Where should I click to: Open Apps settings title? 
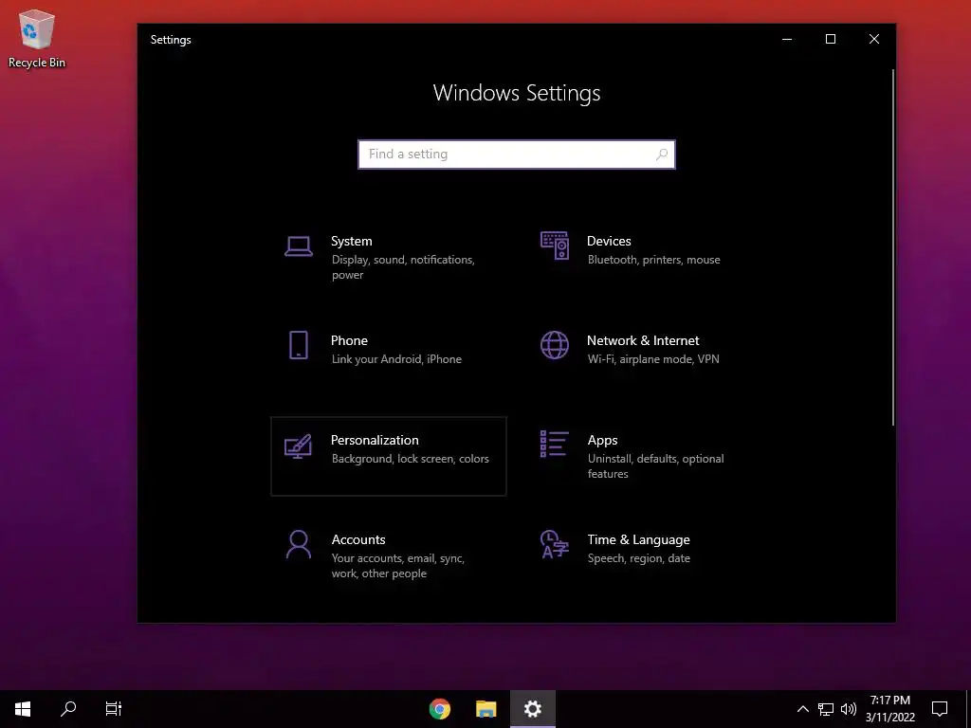click(x=602, y=440)
